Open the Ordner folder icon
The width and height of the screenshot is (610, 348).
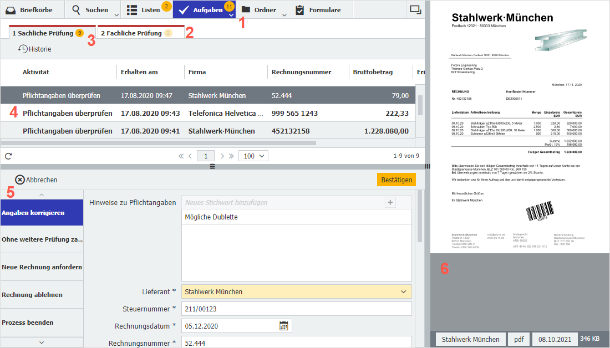coord(246,9)
